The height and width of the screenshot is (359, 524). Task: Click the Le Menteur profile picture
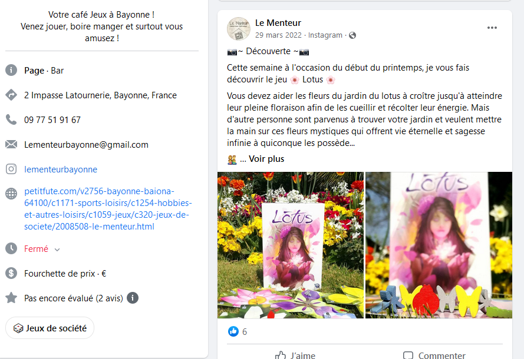(x=239, y=29)
